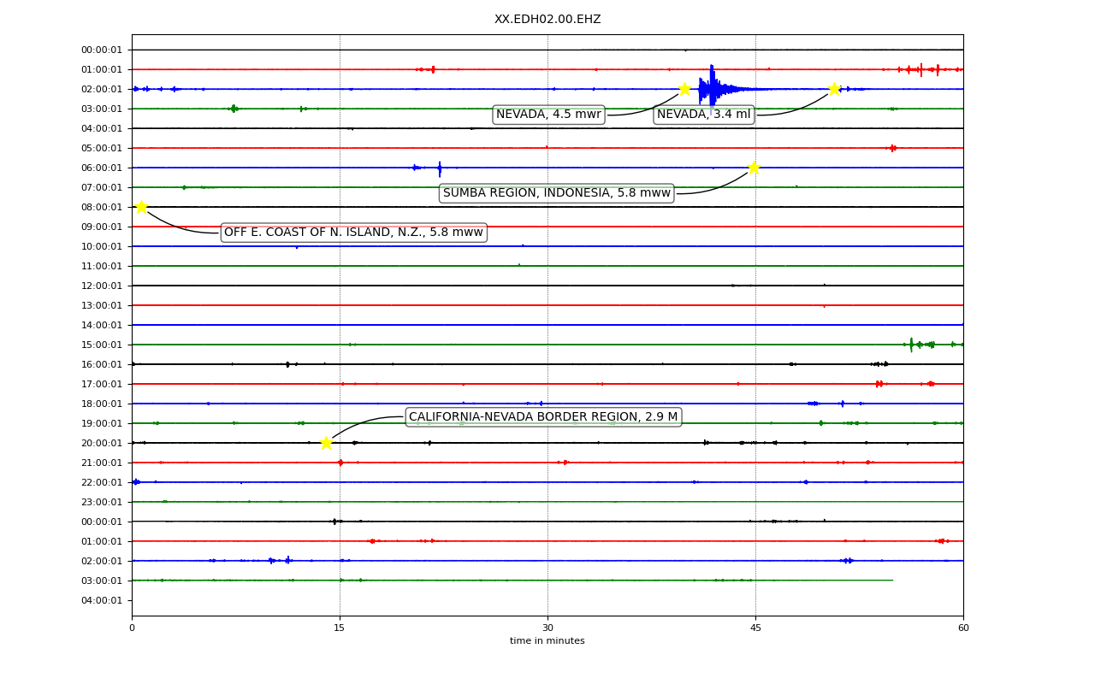Click the star marker for Nevada 3.4 ml event
This screenshot has height=684, width=1095.
point(834,88)
